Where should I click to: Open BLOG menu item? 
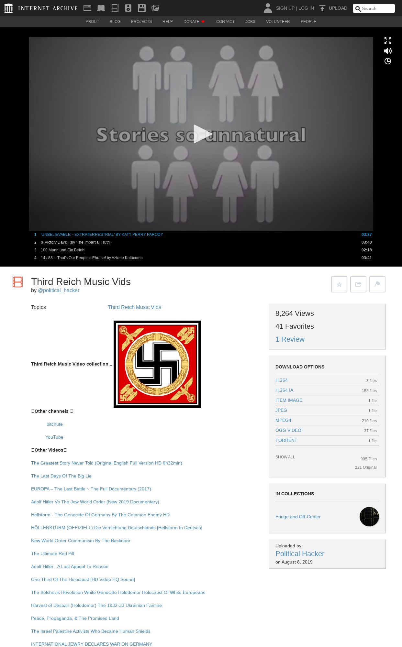[115, 22]
